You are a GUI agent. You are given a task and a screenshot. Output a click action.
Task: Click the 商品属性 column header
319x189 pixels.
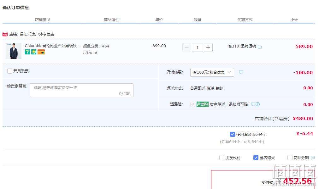pos(111,20)
